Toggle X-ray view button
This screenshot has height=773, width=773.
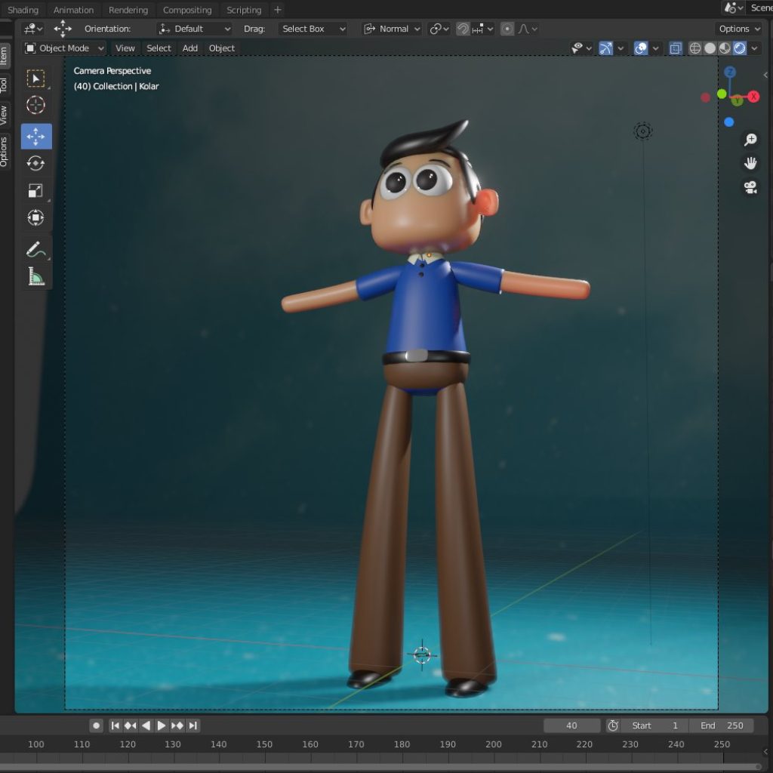[676, 48]
